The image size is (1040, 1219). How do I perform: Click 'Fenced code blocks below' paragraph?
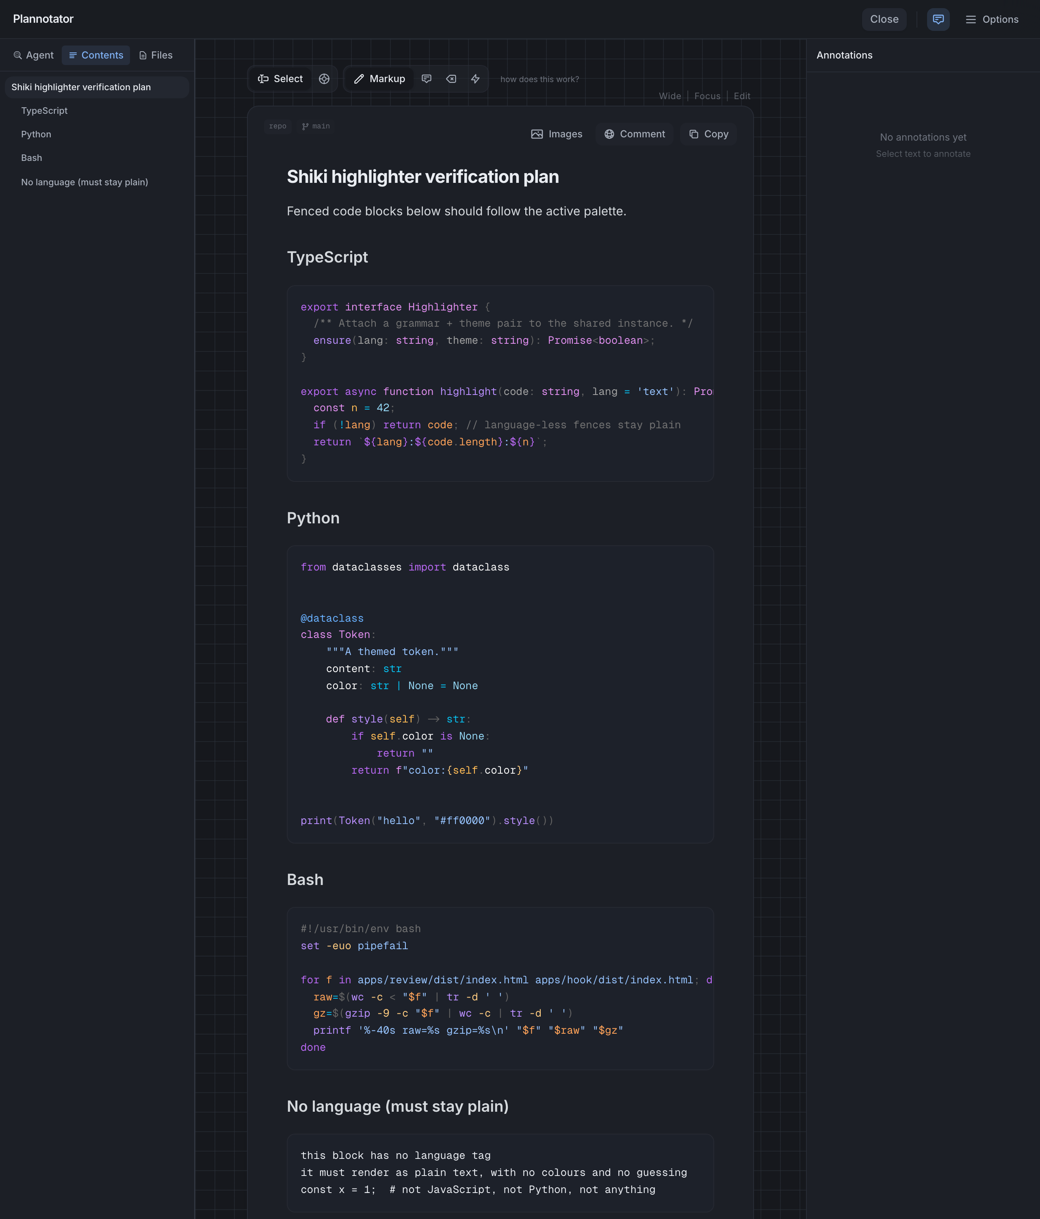click(457, 211)
